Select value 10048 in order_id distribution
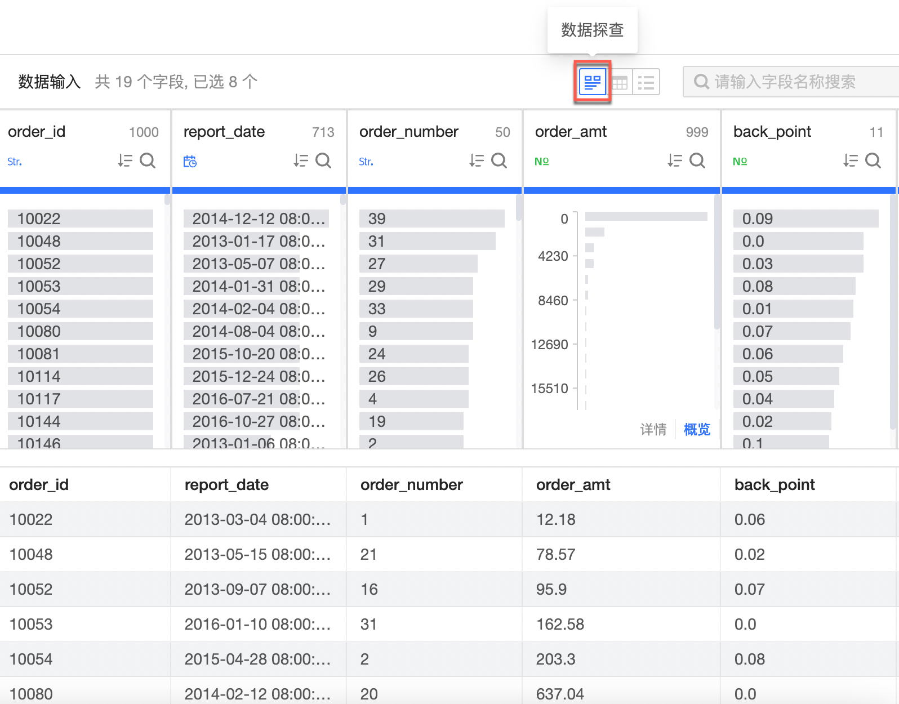This screenshot has width=899, height=704. point(81,241)
